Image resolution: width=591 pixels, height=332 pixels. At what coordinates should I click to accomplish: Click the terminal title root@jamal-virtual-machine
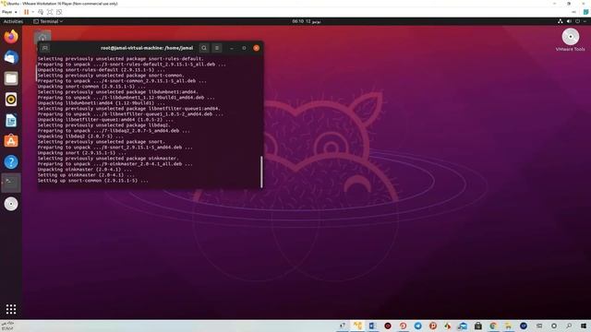coord(147,48)
